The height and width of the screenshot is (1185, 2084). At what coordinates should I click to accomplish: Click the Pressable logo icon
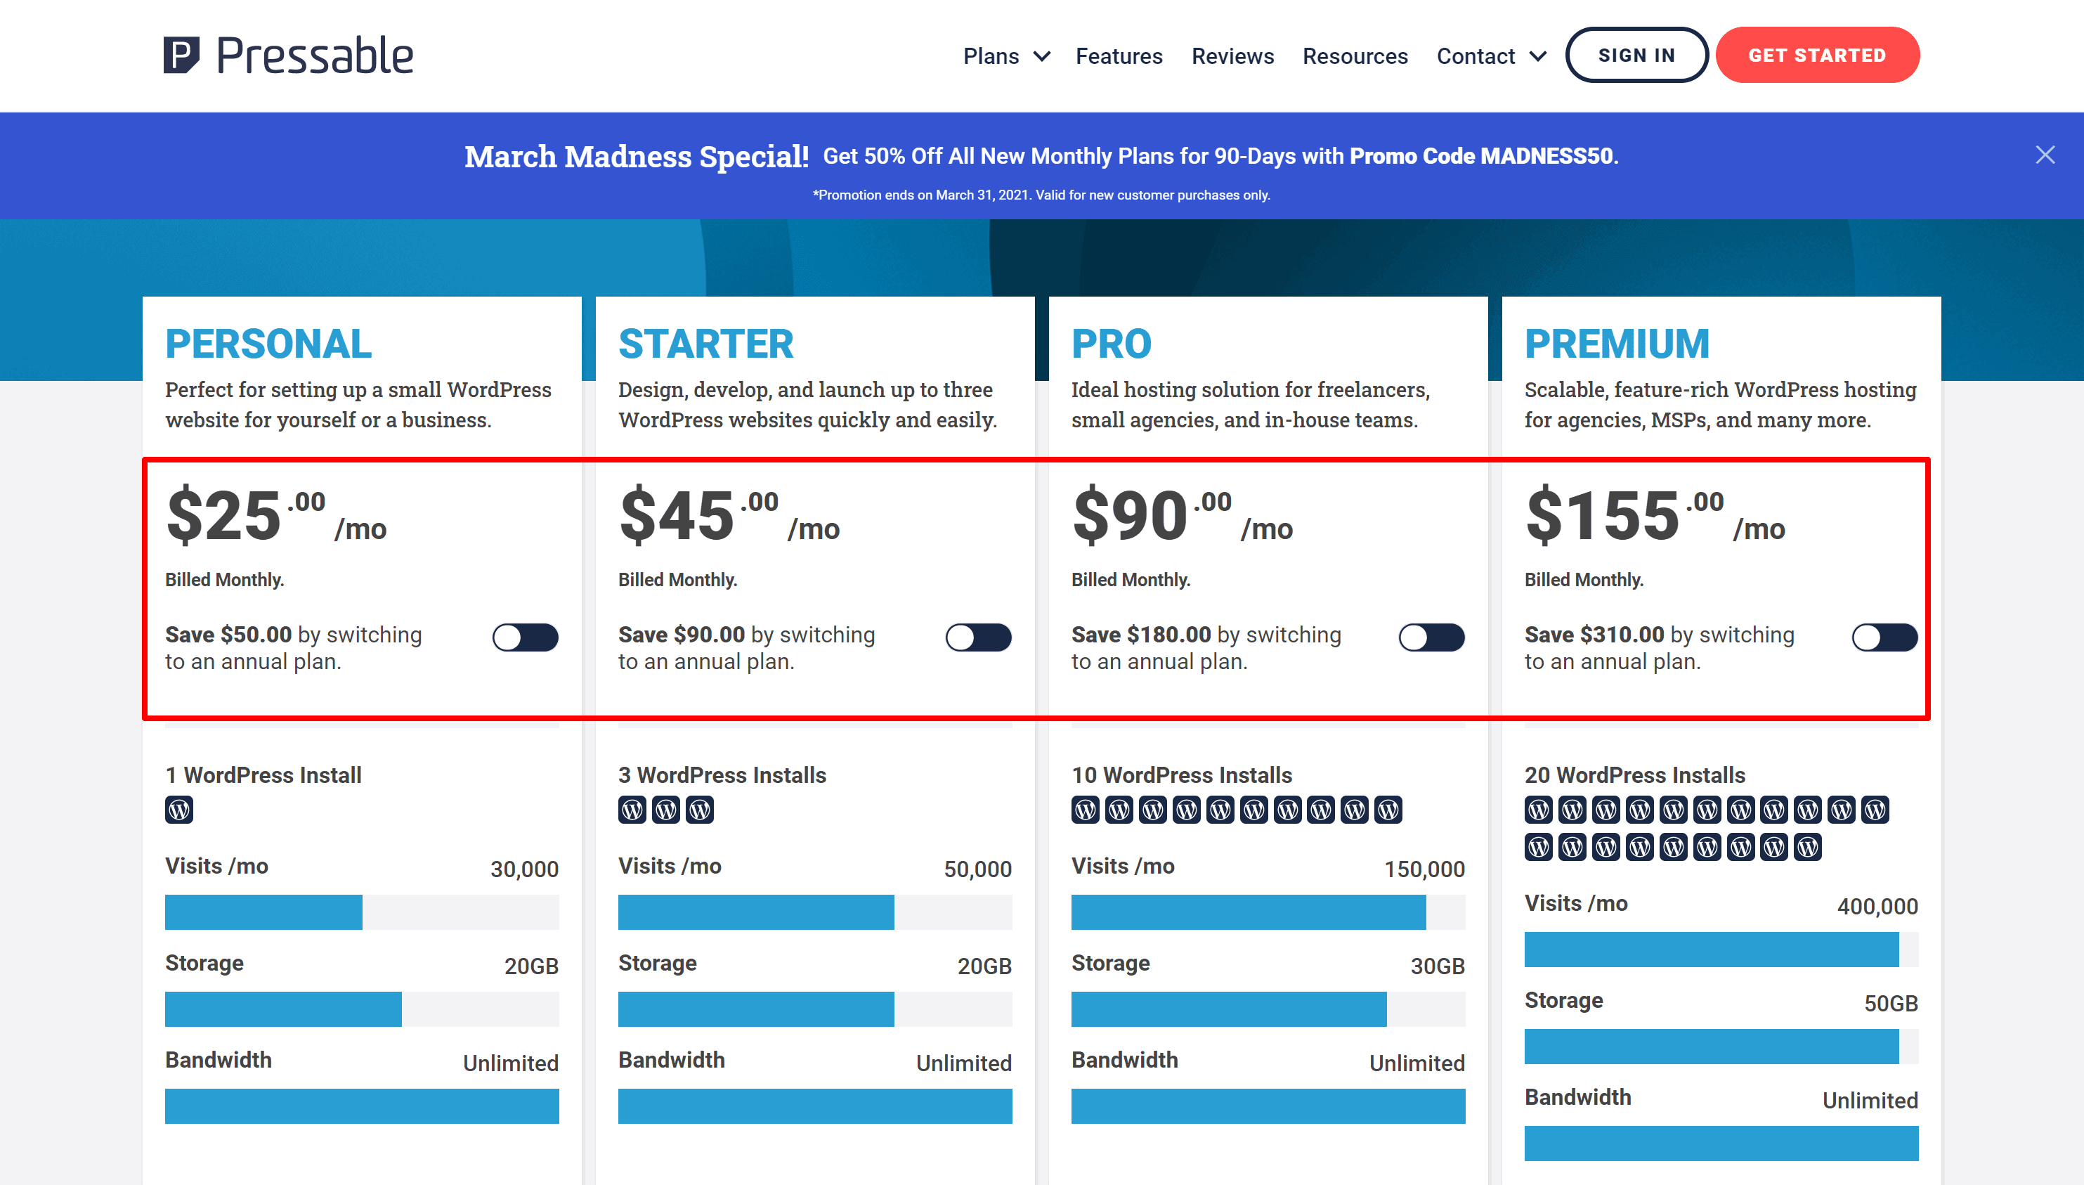click(x=181, y=56)
